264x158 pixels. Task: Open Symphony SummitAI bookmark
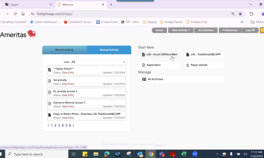click(14, 22)
